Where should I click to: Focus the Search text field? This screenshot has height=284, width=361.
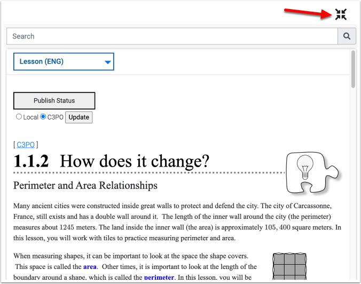point(171,36)
